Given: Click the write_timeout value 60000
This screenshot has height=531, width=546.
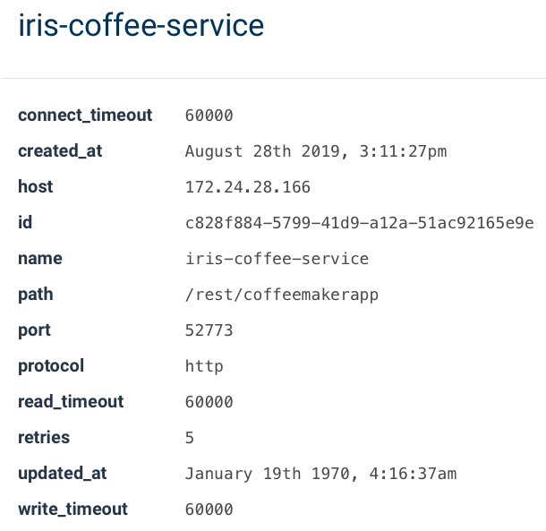Looking at the screenshot, I should coord(209,510).
